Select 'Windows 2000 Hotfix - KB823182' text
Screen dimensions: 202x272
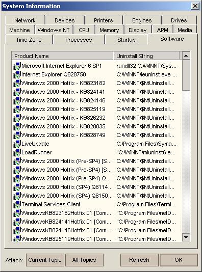pos(63,83)
